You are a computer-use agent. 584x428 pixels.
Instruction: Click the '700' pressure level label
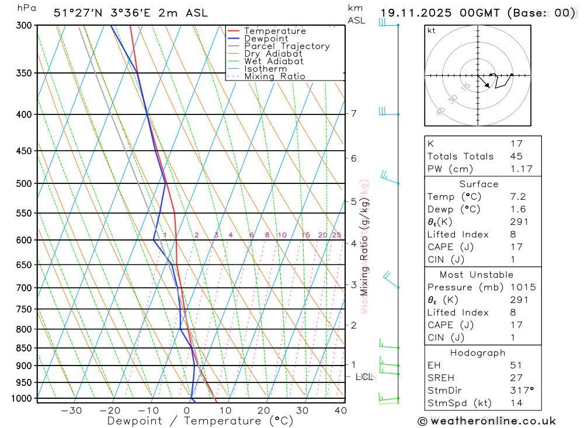(24, 288)
